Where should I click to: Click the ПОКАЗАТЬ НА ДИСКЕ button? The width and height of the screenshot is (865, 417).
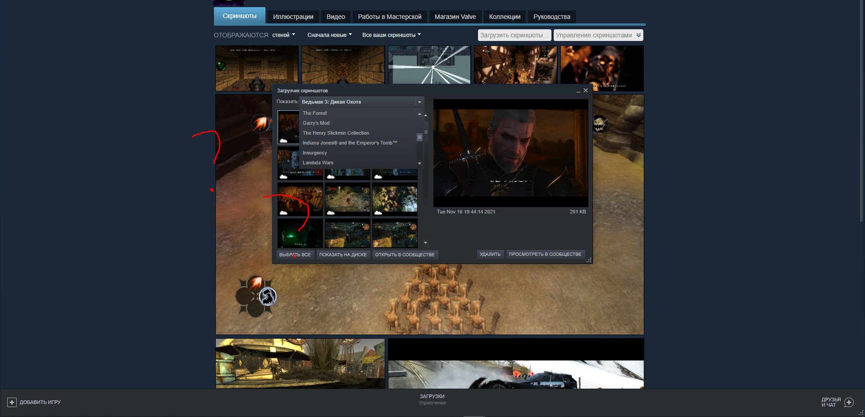tap(343, 255)
